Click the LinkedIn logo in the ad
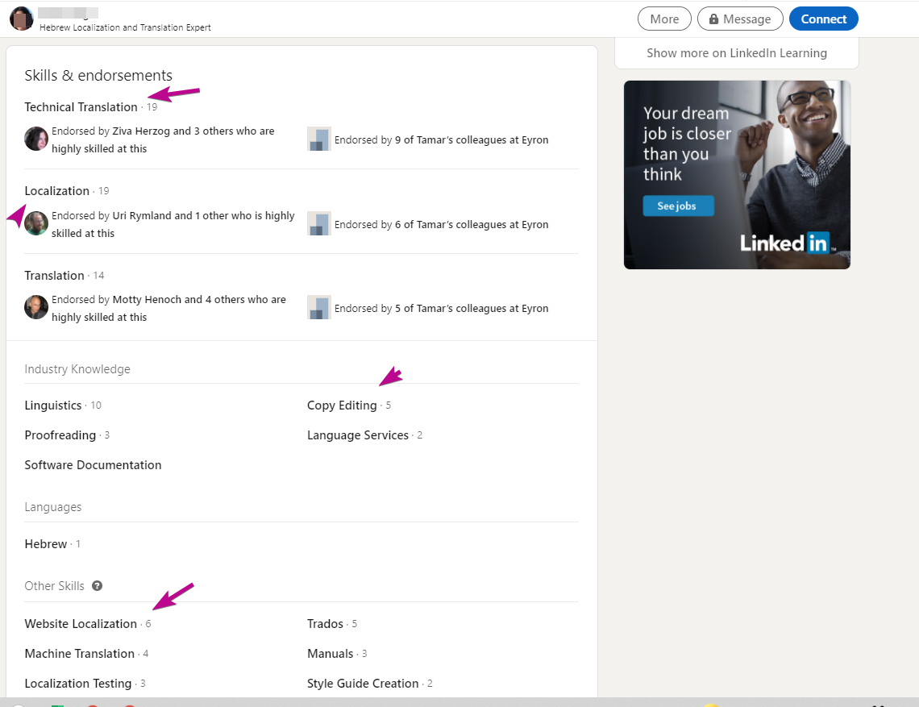The height and width of the screenshot is (707, 919). [786, 243]
